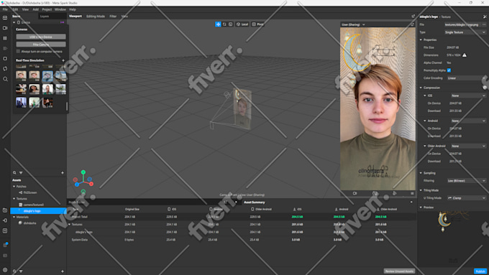The width and height of the screenshot is (489, 275).
Task: Open the Add menu
Action: tap(35, 9)
